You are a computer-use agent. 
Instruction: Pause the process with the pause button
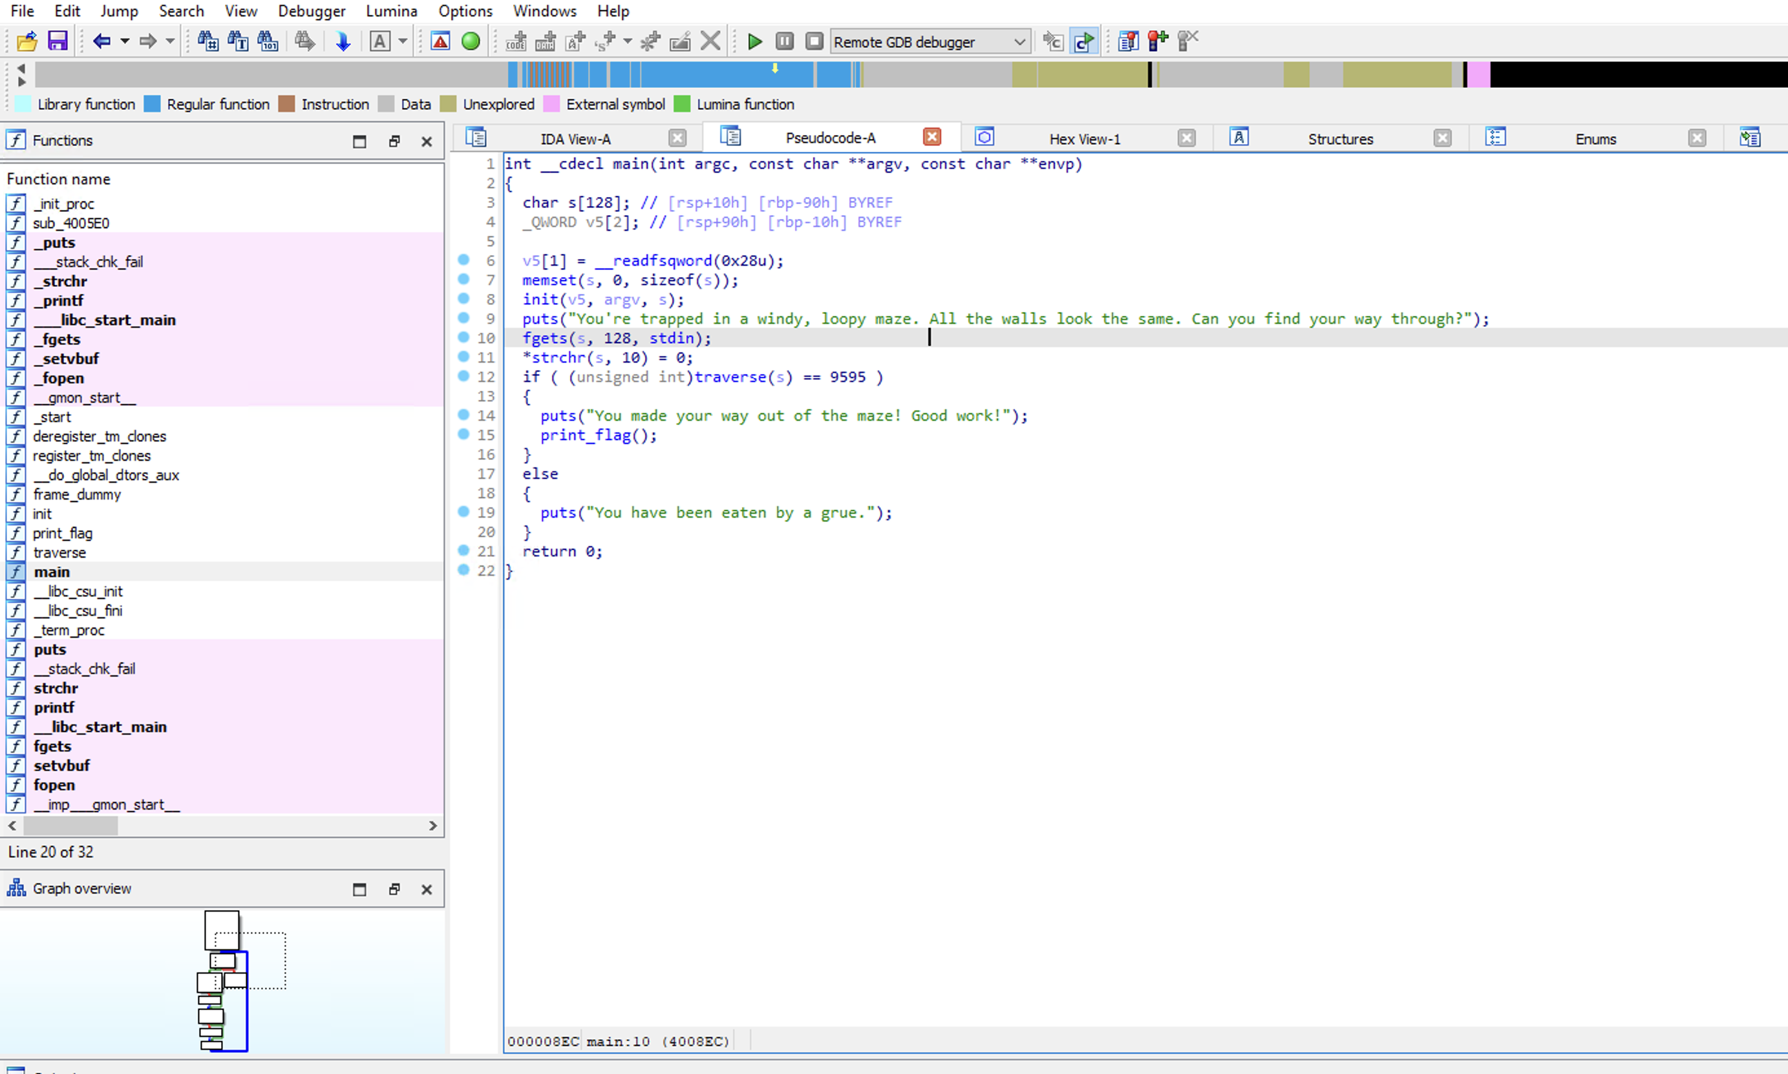pos(785,41)
